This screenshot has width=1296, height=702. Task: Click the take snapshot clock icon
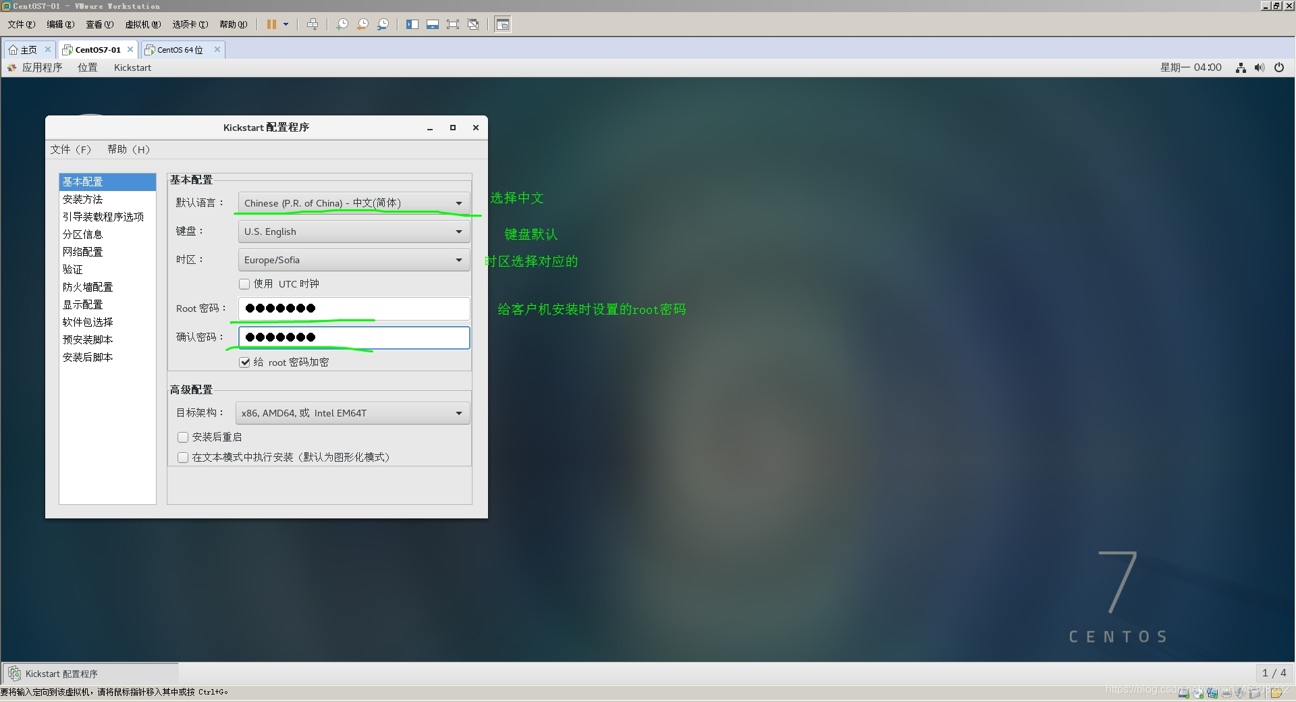click(x=342, y=24)
